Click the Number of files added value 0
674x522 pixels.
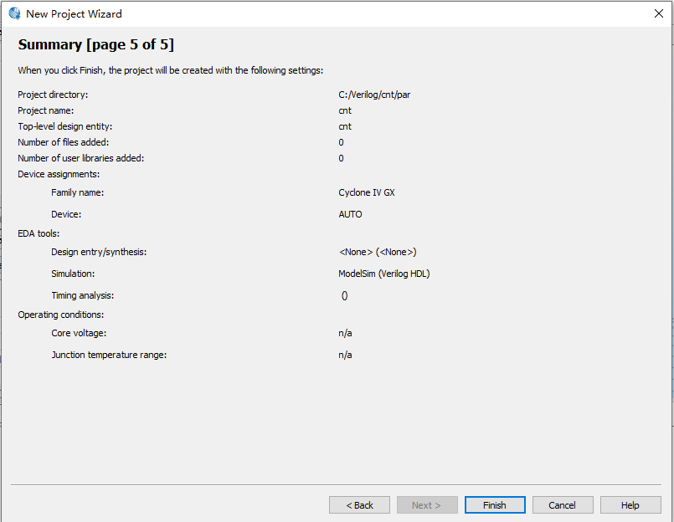(341, 143)
